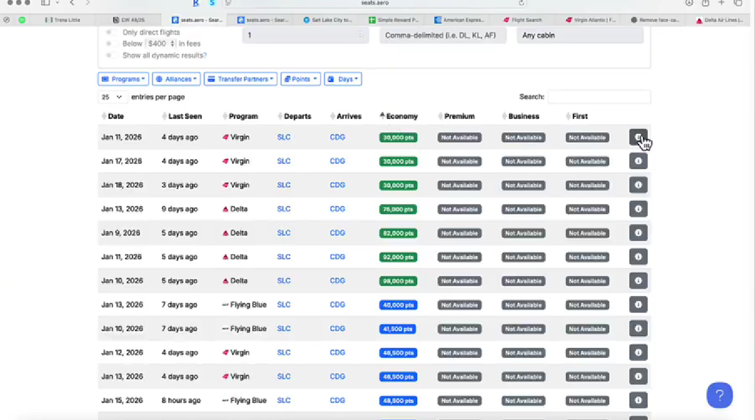Viewport: 755px width, 420px height.
Task: Click SLC link in Jan 17, 2026 row
Action: click(284, 161)
